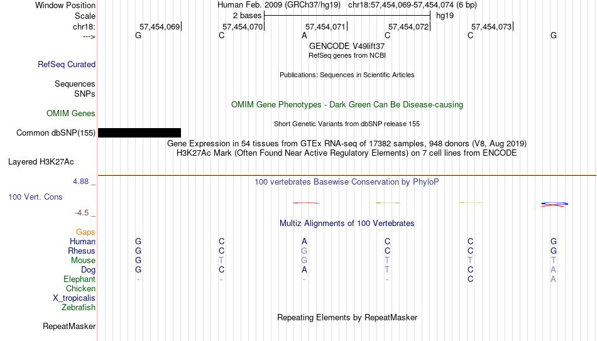Image resolution: width=597 pixels, height=341 pixels.
Task: Click the Dog species label
Action: coord(89,270)
